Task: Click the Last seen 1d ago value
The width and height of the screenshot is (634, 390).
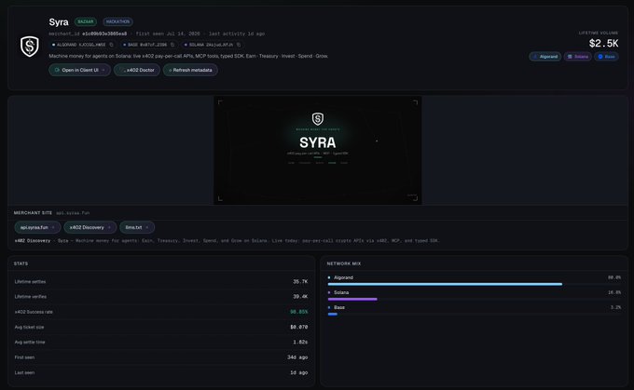Action: coord(299,372)
